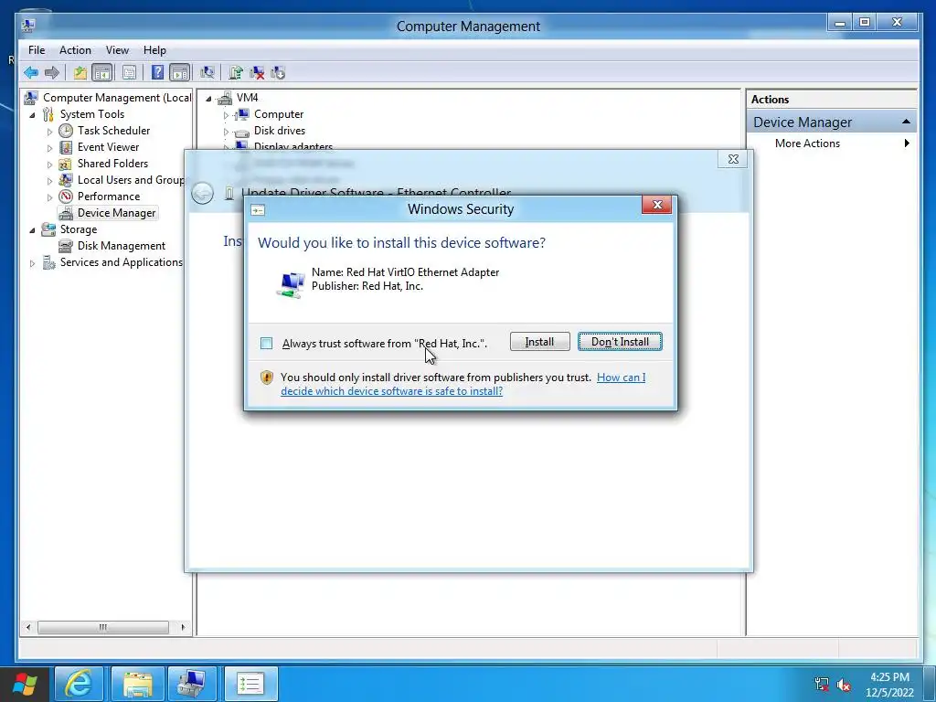Open the Help menu

tap(154, 50)
